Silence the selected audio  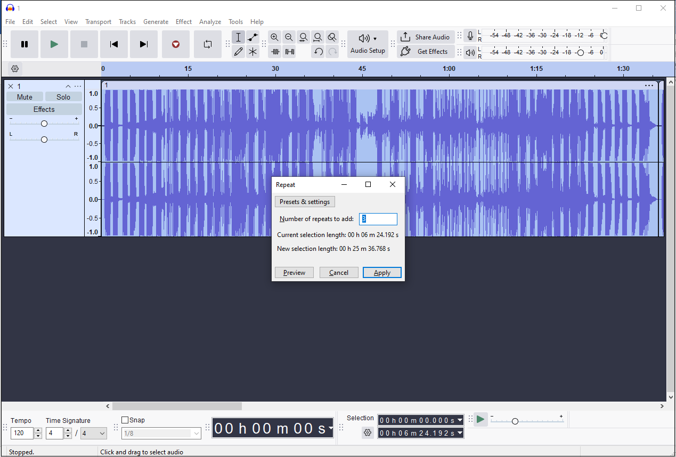289,51
